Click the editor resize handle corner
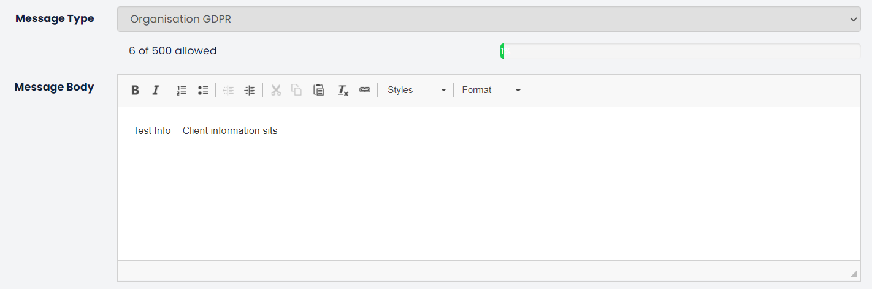This screenshot has width=872, height=289. [853, 274]
